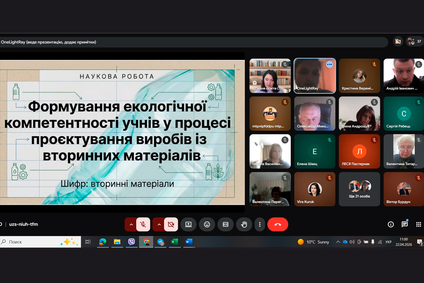Select Валентина Титар... participant tile
The width and height of the screenshot is (424, 283).
click(404, 151)
